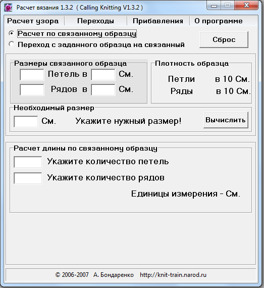
Task: Focus the centimeters field after 'Рядов в'
Action: (103, 90)
